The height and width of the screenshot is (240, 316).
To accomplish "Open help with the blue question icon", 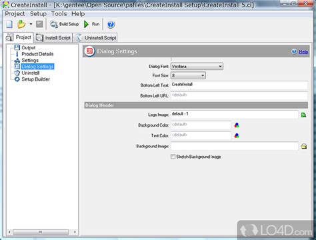I will point(111,24).
